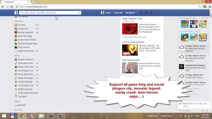
Task: Click the browser address bar URL
Action: [33, 7]
